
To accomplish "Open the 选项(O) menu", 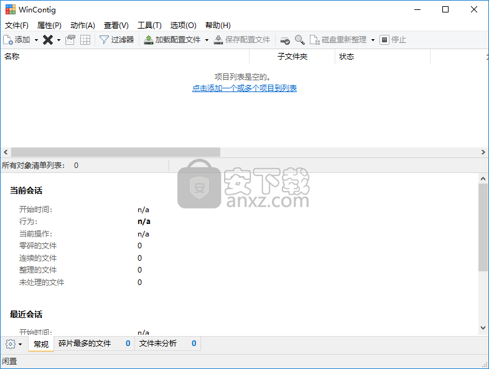I will [183, 26].
